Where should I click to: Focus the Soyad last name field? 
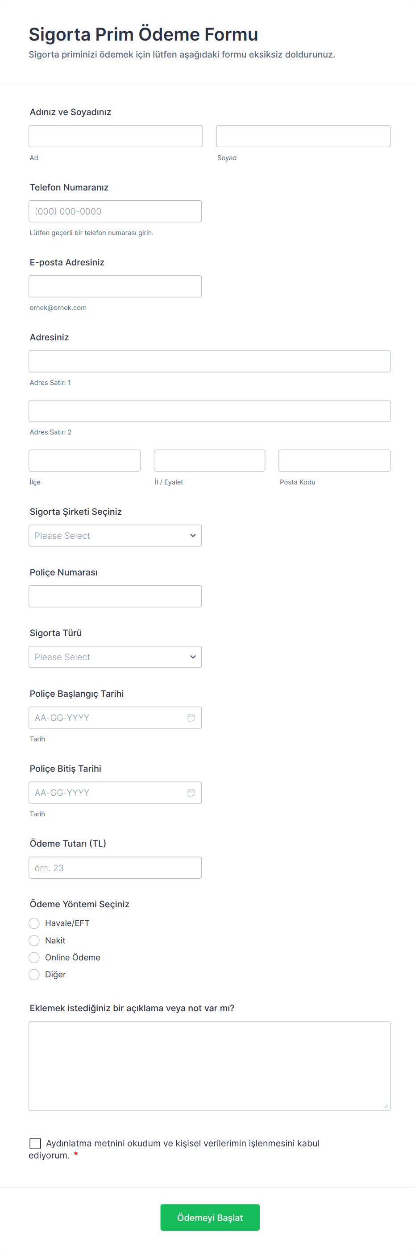click(303, 136)
